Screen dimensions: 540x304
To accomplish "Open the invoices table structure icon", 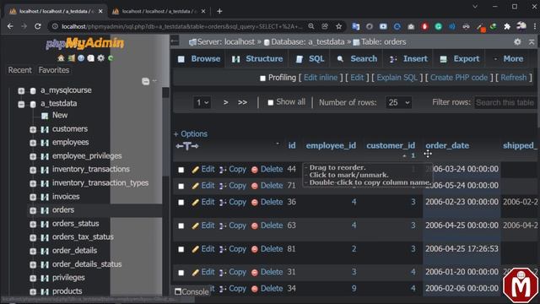I will [x=45, y=197].
